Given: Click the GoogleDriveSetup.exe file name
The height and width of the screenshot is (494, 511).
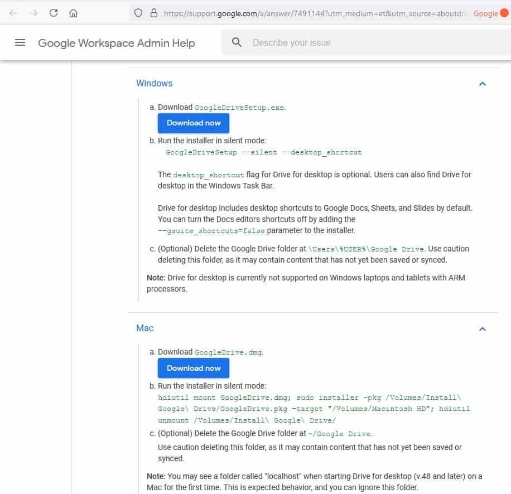Looking at the screenshot, I should tap(239, 108).
